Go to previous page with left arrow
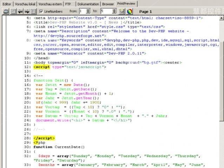 coord(20,12)
